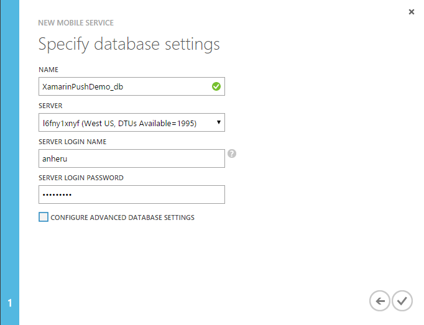Open the Server dropdown showing l6fny1xnyf
Image resolution: width=424 pixels, height=325 pixels.
[132, 122]
